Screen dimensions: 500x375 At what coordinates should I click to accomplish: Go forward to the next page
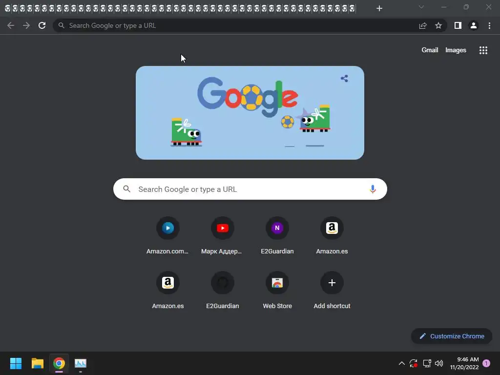[x=26, y=25]
